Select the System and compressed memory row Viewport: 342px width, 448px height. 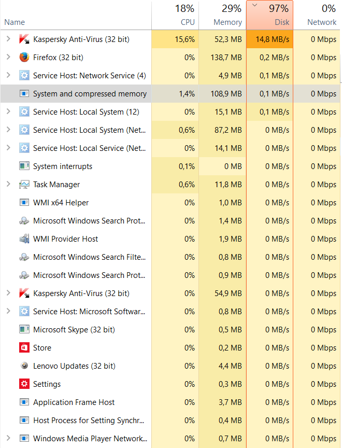pos(170,93)
